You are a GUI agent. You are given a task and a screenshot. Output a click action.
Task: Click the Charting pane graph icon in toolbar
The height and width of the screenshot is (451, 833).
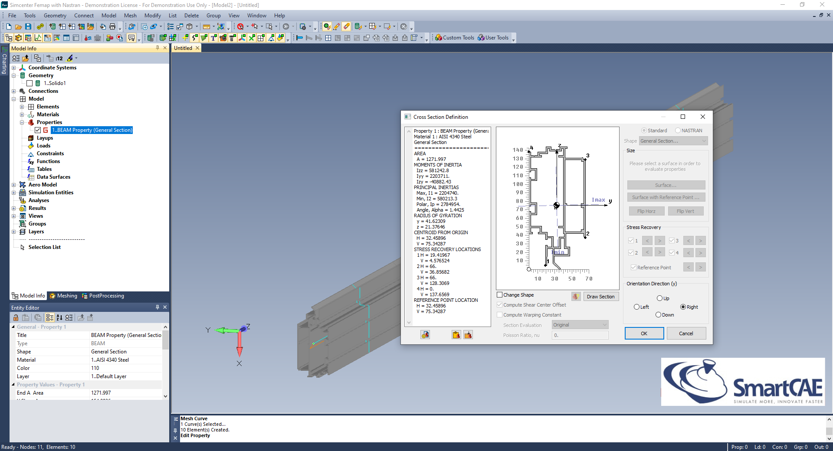pos(38,38)
